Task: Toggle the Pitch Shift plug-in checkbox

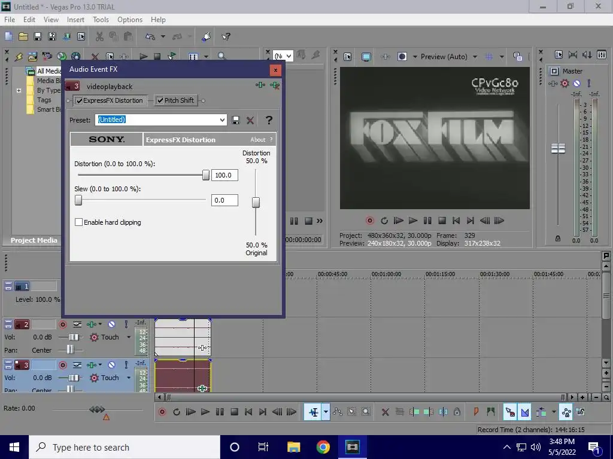Action: point(160,100)
